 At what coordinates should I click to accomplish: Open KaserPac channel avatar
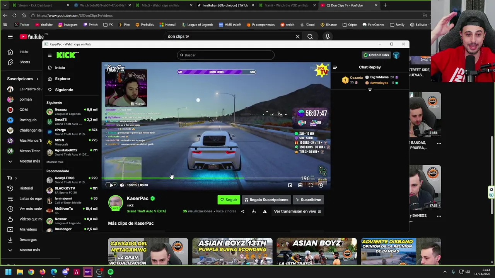(x=115, y=203)
